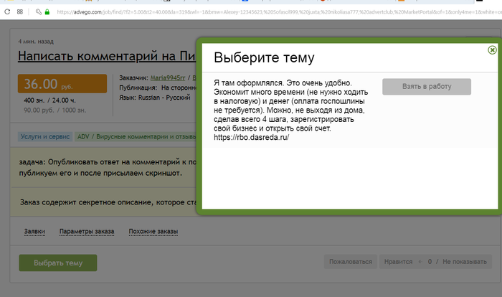
Task: Click the '90.00 руб. / 1000 зн.' text
Action: pos(55,110)
